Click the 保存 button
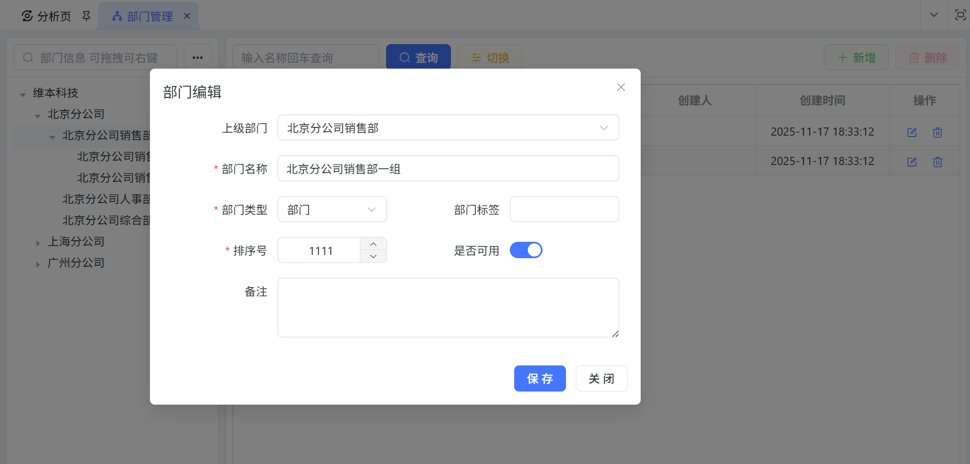The height and width of the screenshot is (464, 970). (539, 378)
